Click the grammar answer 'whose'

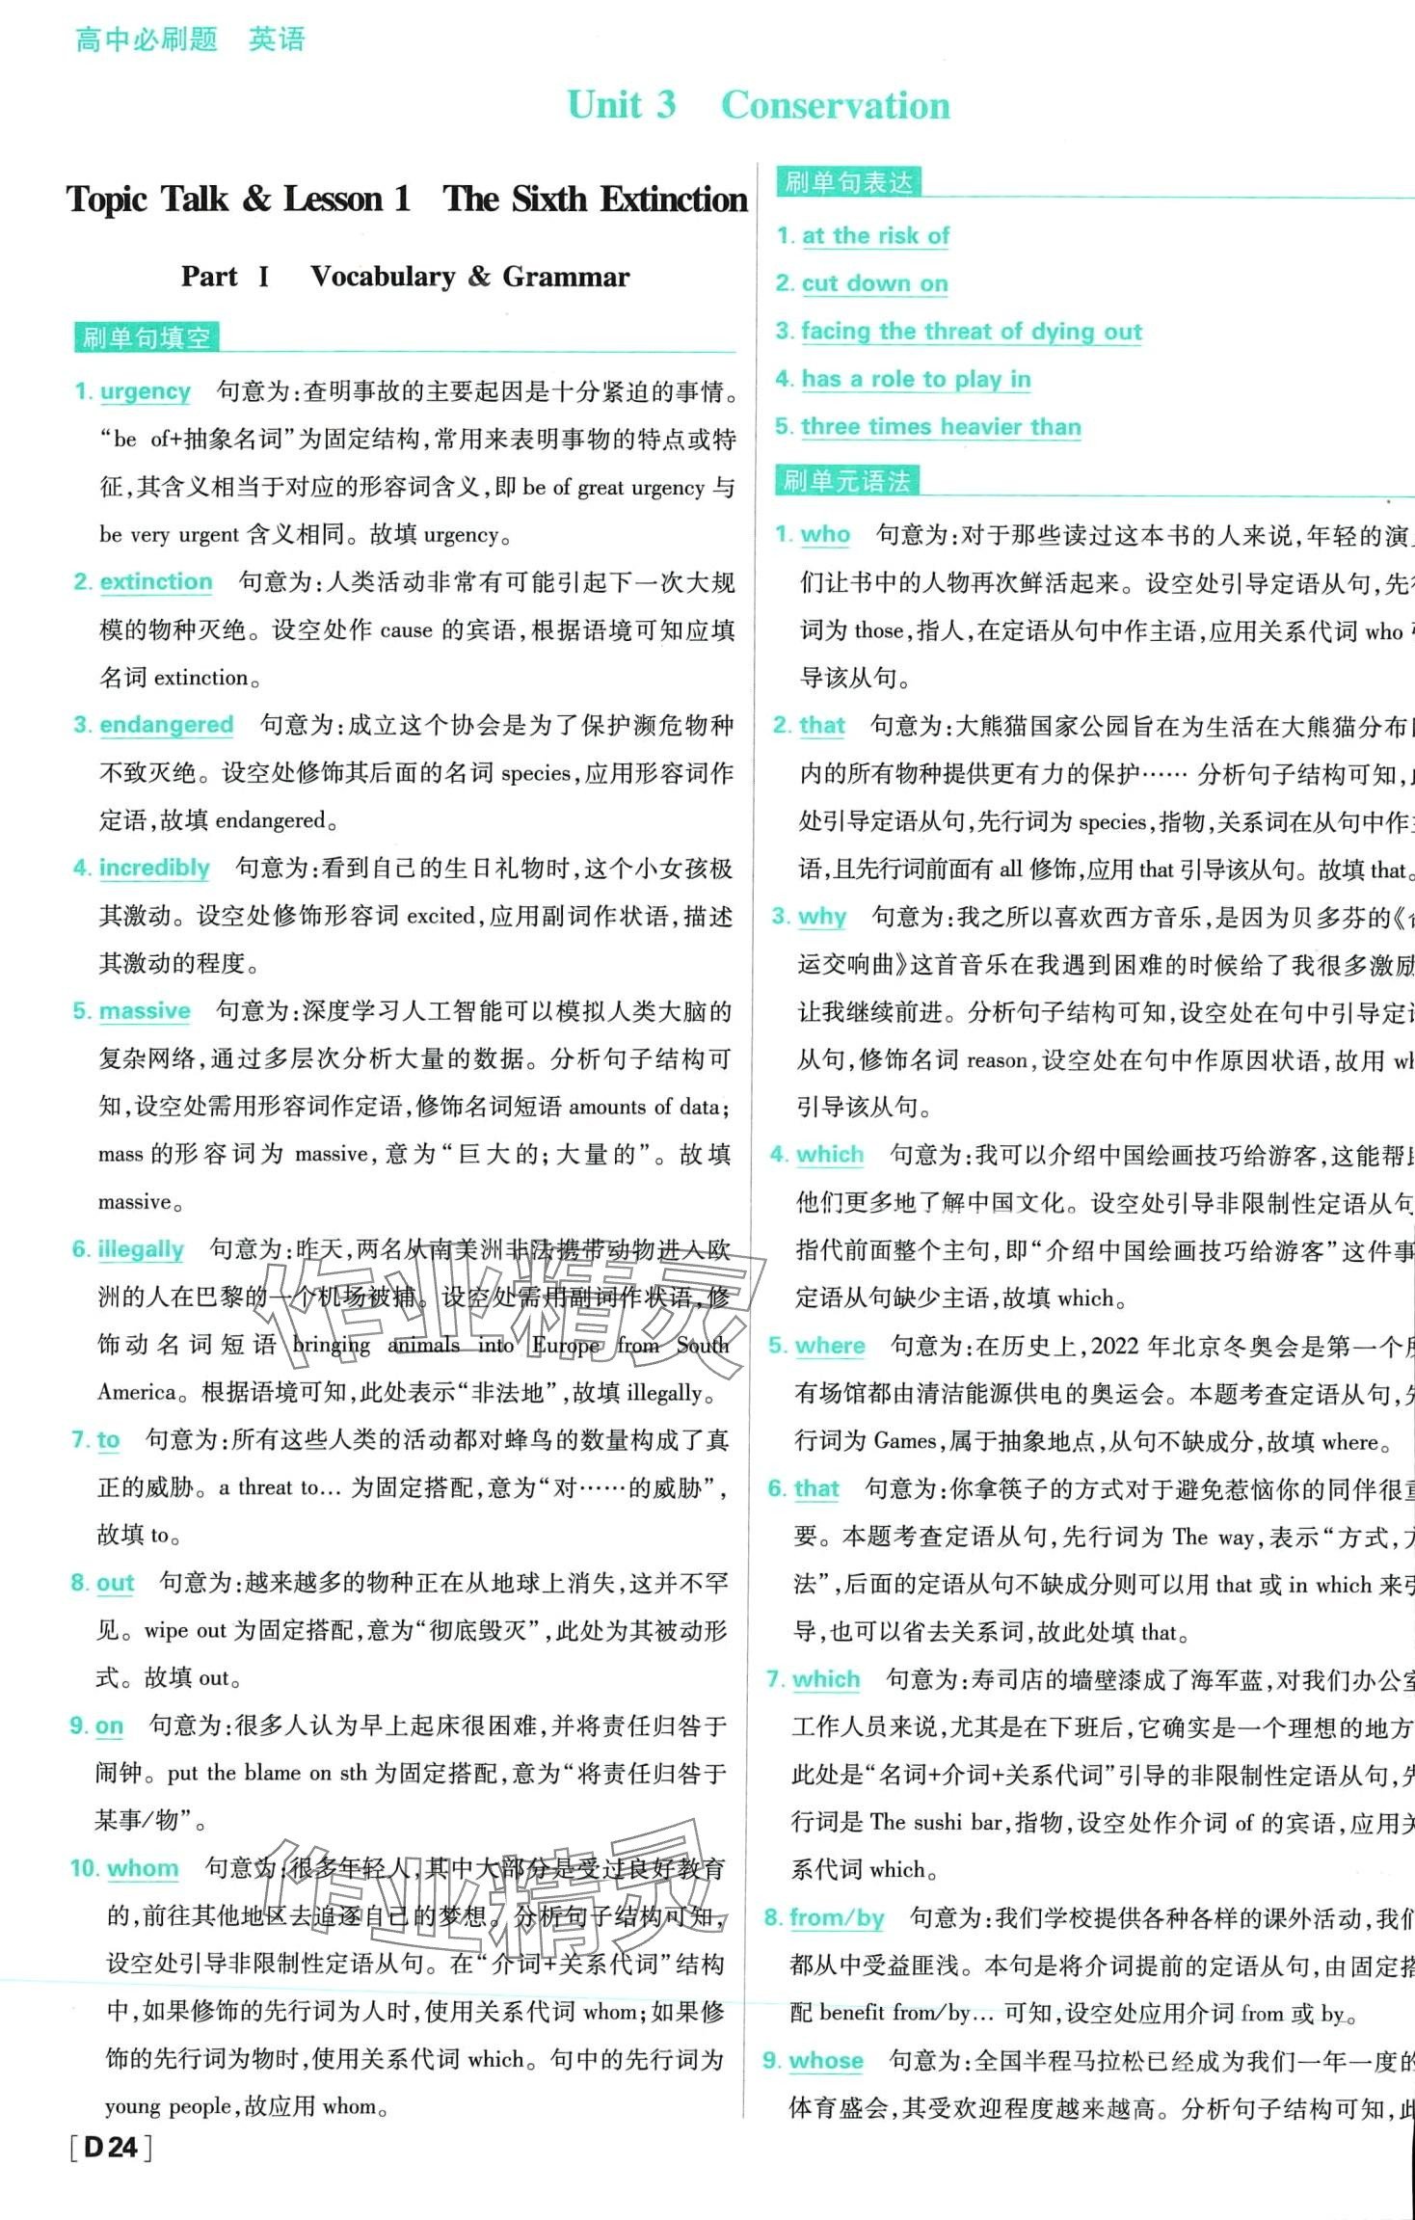click(x=825, y=2061)
